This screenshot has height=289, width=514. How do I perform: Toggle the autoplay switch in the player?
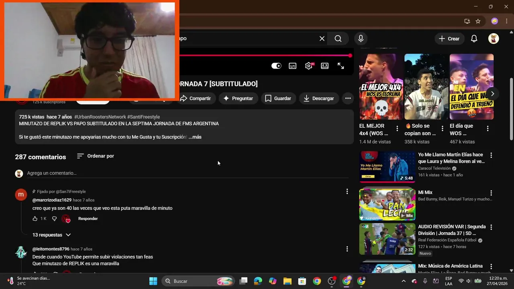click(276, 66)
